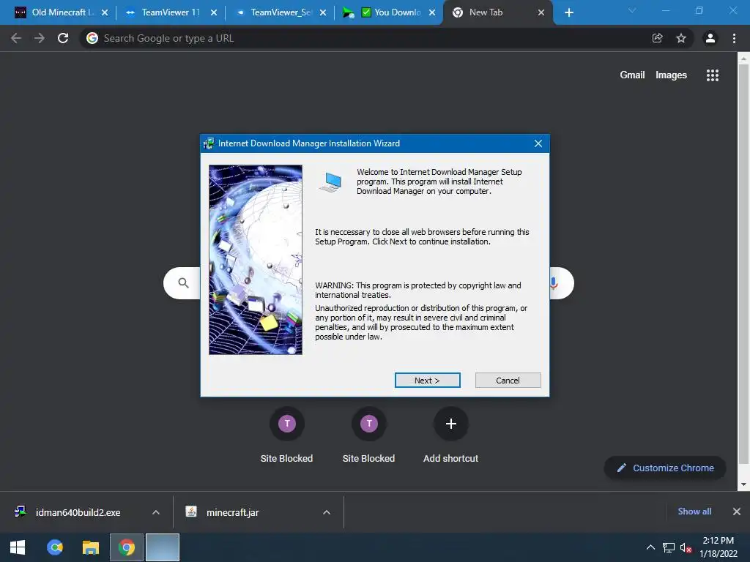
Task: Click Next in the IDM Installation Wizard
Action: tap(427, 381)
